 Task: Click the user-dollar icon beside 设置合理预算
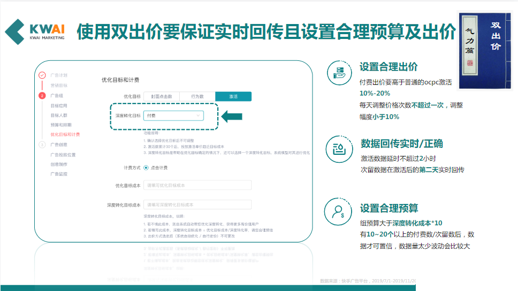[x=338, y=211]
